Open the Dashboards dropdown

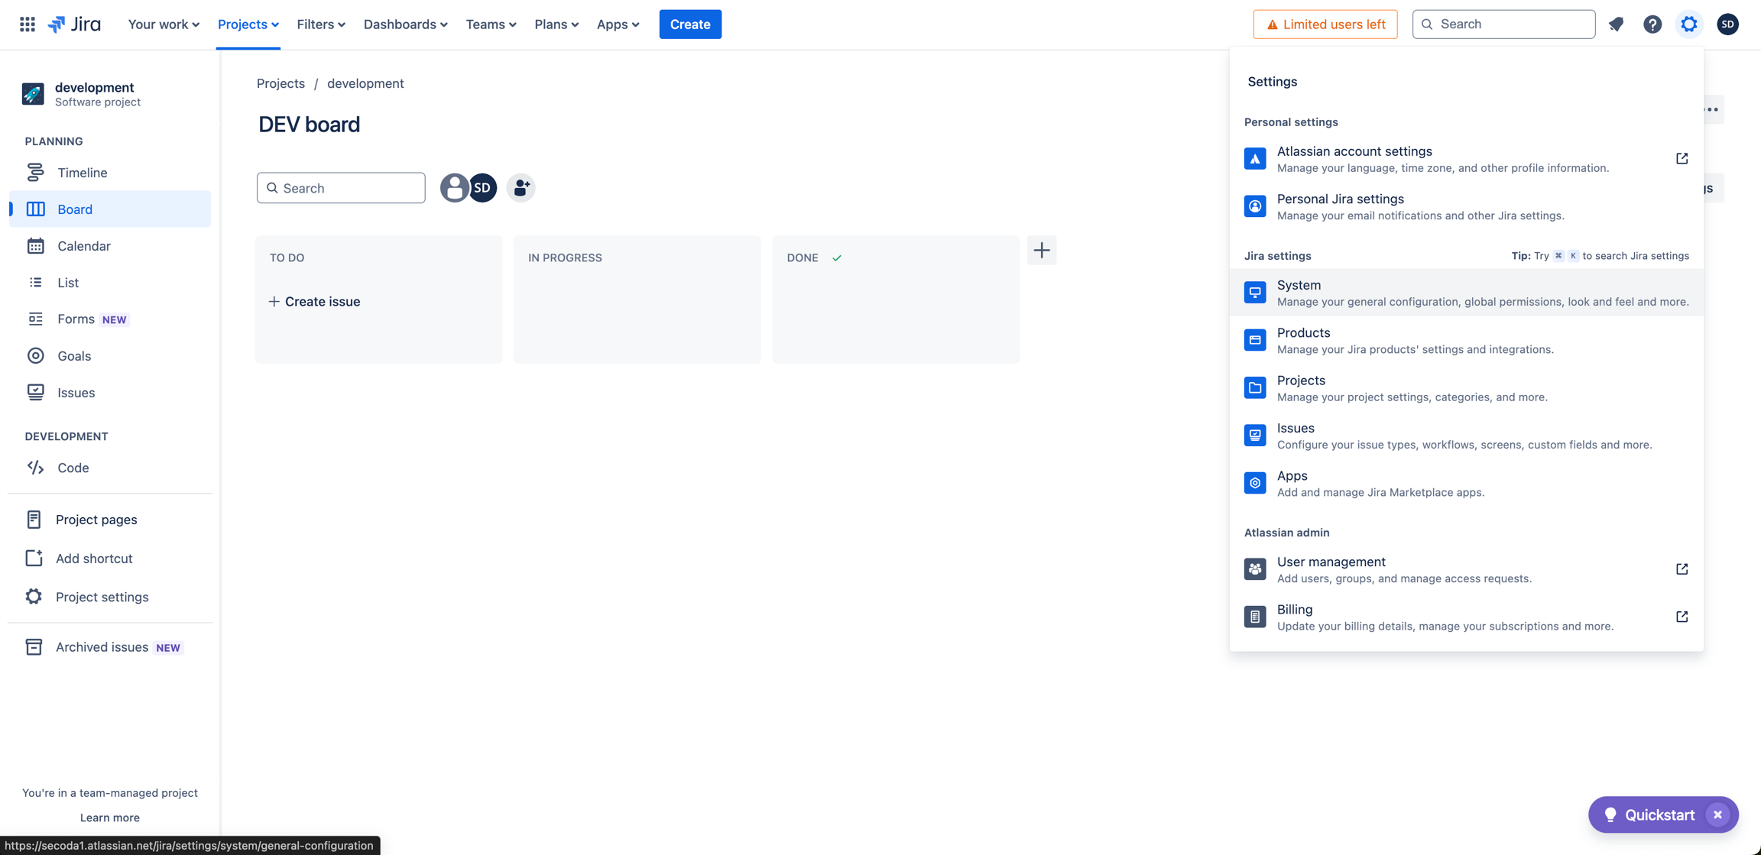click(405, 24)
